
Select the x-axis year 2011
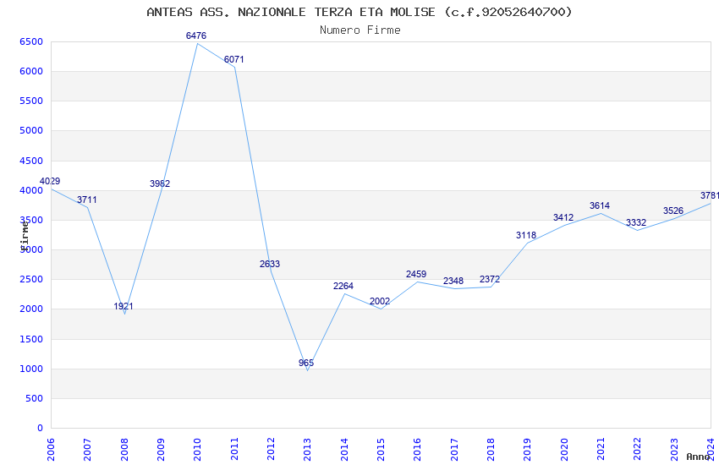[233, 450]
